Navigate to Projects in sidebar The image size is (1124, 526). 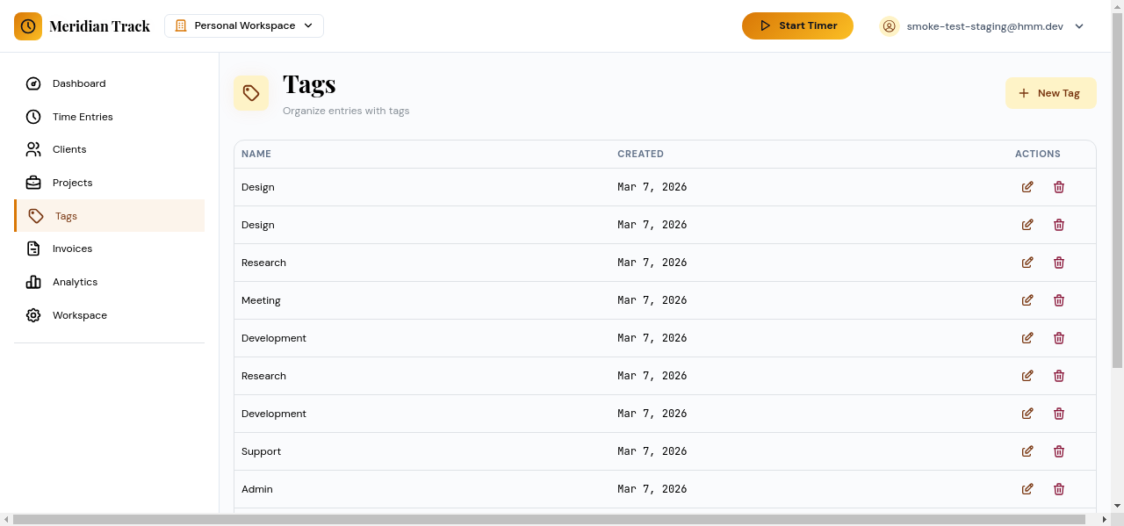coord(72,183)
